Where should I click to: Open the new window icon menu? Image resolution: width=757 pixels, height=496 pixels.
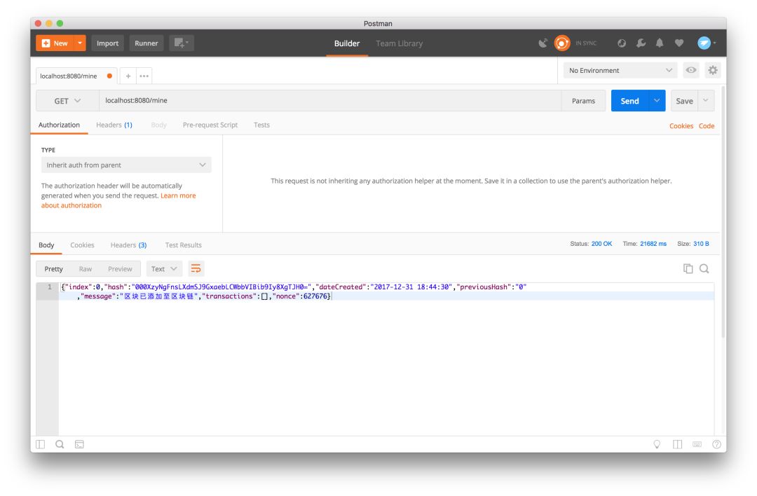click(182, 43)
